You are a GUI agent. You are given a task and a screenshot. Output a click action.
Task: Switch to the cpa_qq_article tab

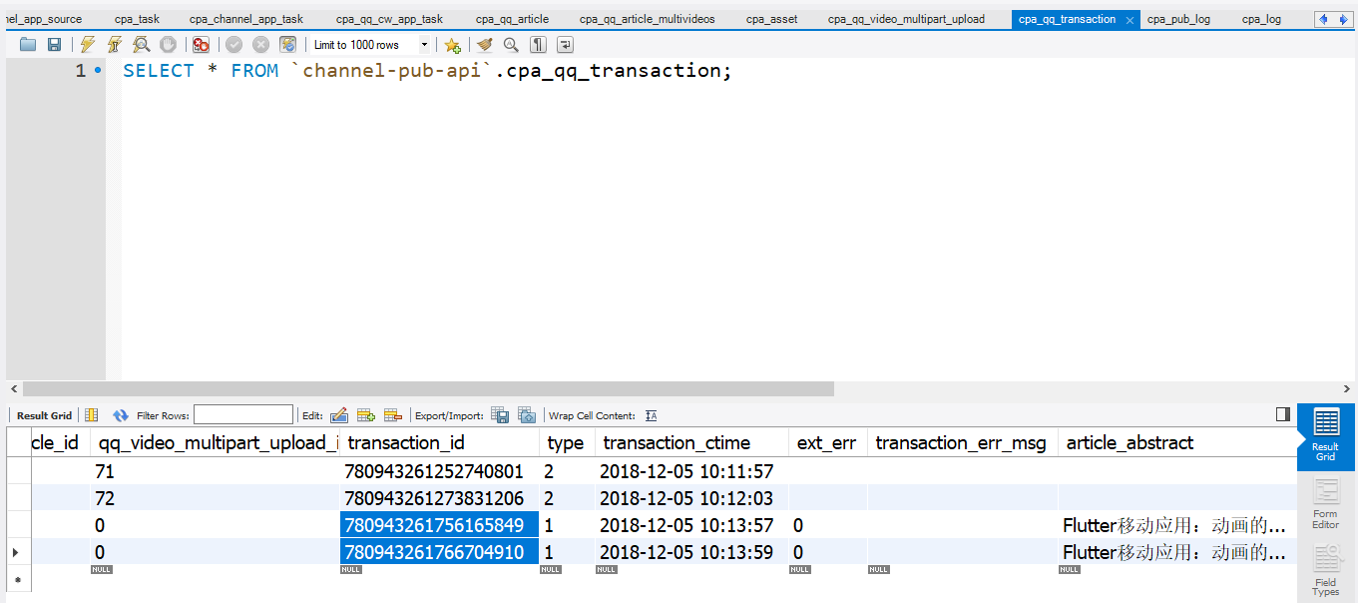coord(512,19)
